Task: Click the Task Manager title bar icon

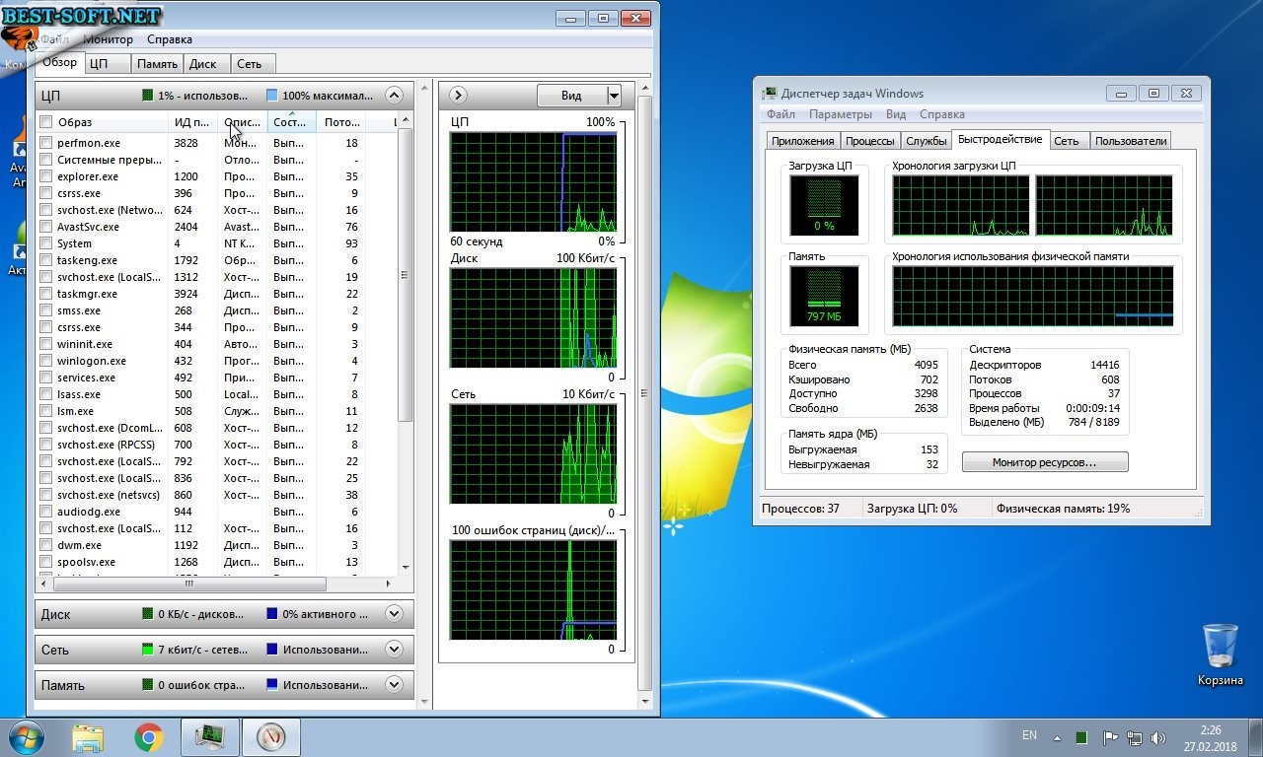Action: (770, 94)
